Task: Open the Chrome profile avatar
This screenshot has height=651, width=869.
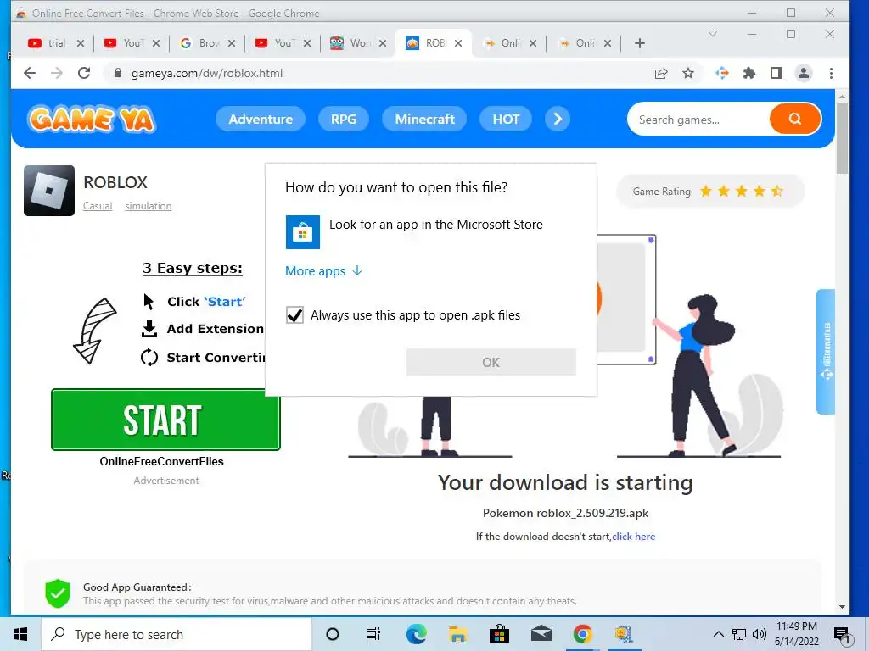Action: [x=803, y=73]
